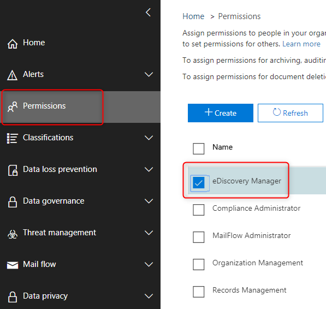The width and height of the screenshot is (326, 309).
Task: Expand the Alerts section chevron
Action: (149, 74)
